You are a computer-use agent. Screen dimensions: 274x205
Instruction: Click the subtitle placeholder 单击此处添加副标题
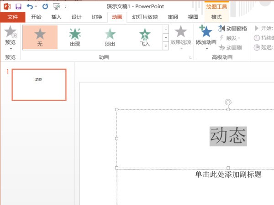(x=228, y=174)
